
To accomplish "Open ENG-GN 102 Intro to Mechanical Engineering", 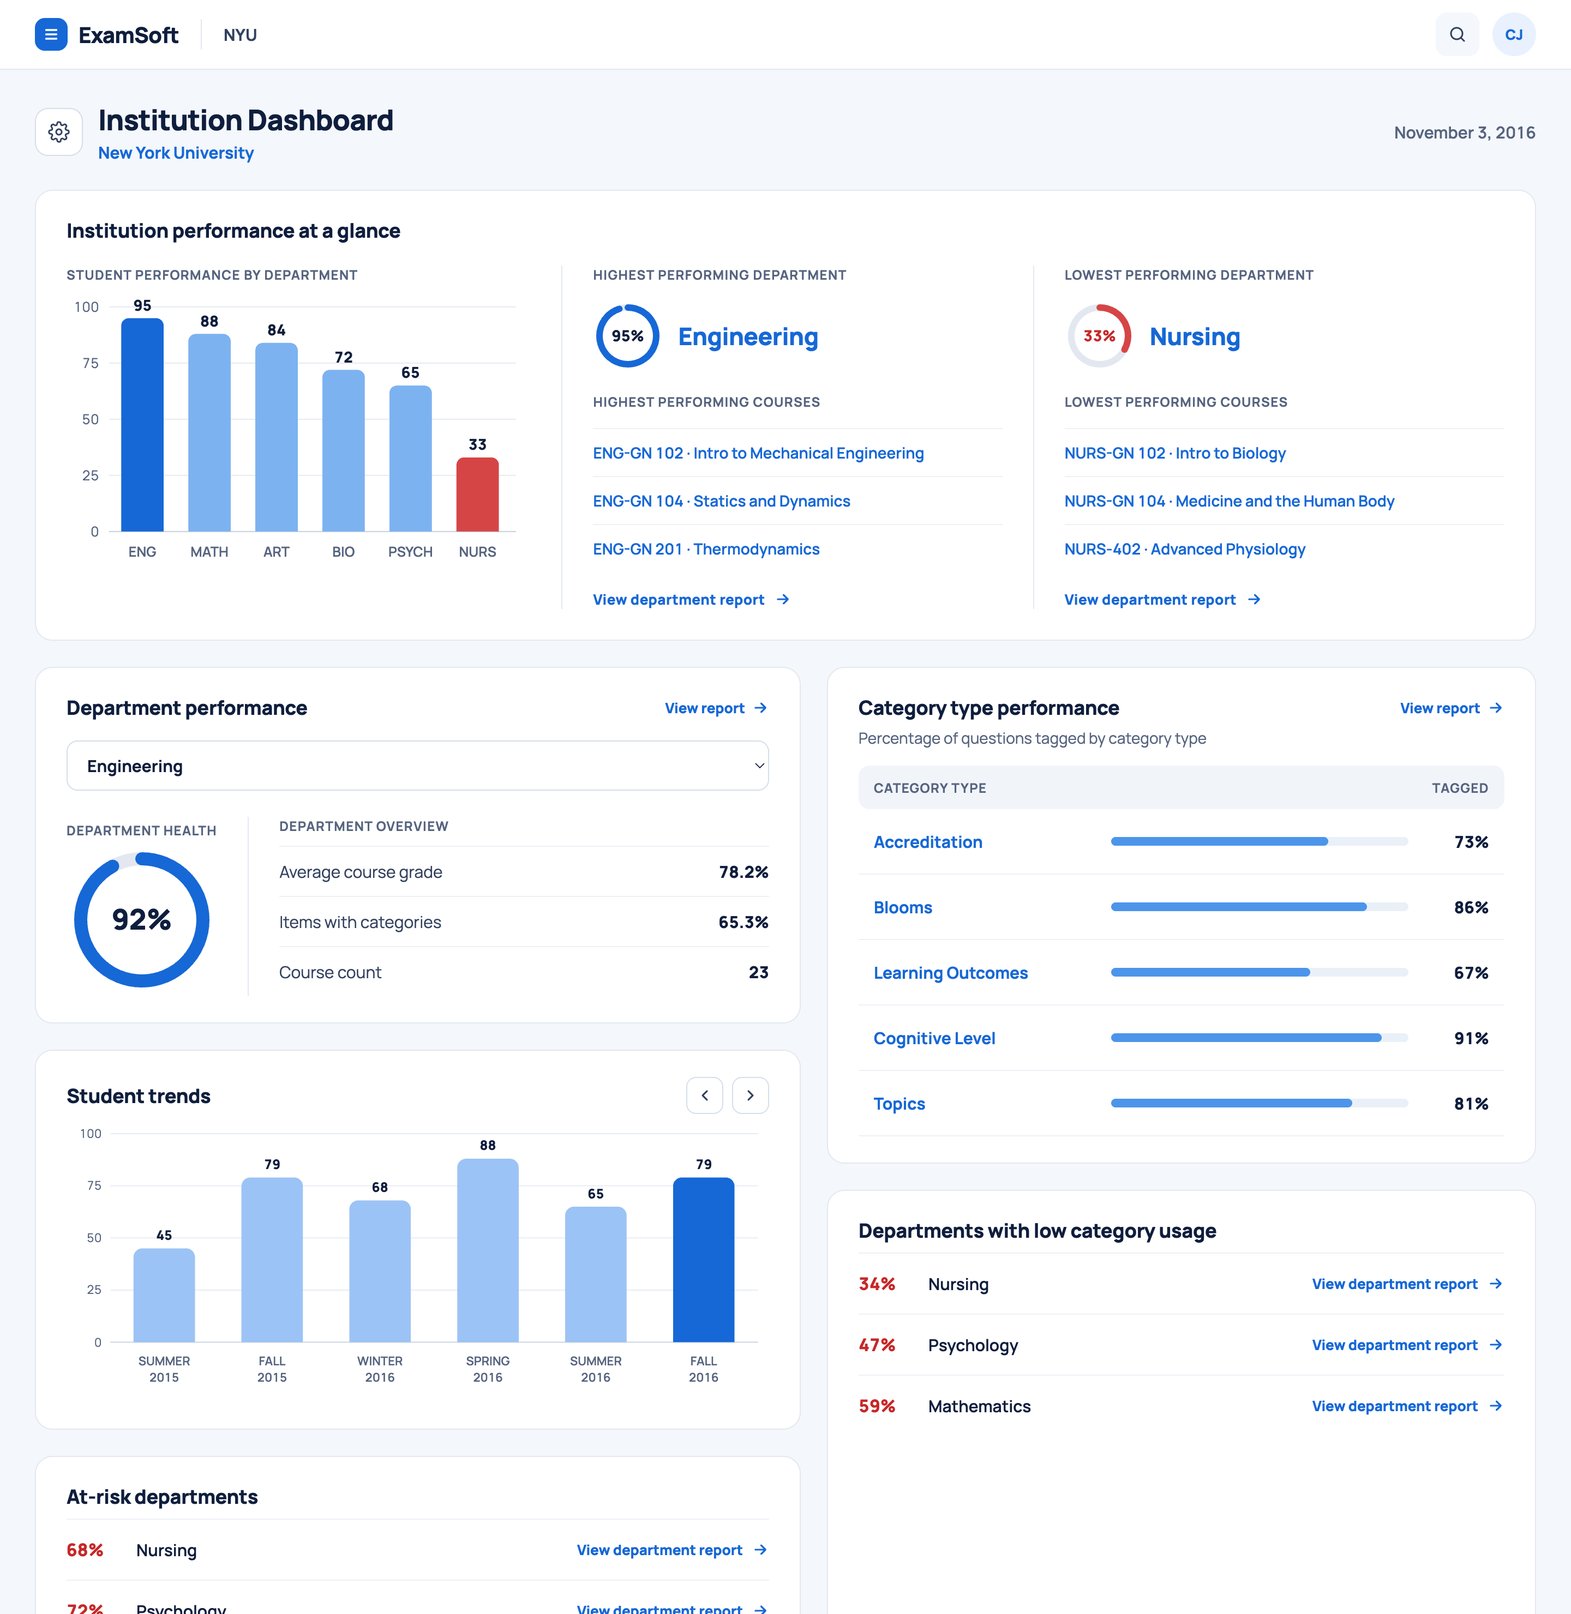I will coord(758,453).
